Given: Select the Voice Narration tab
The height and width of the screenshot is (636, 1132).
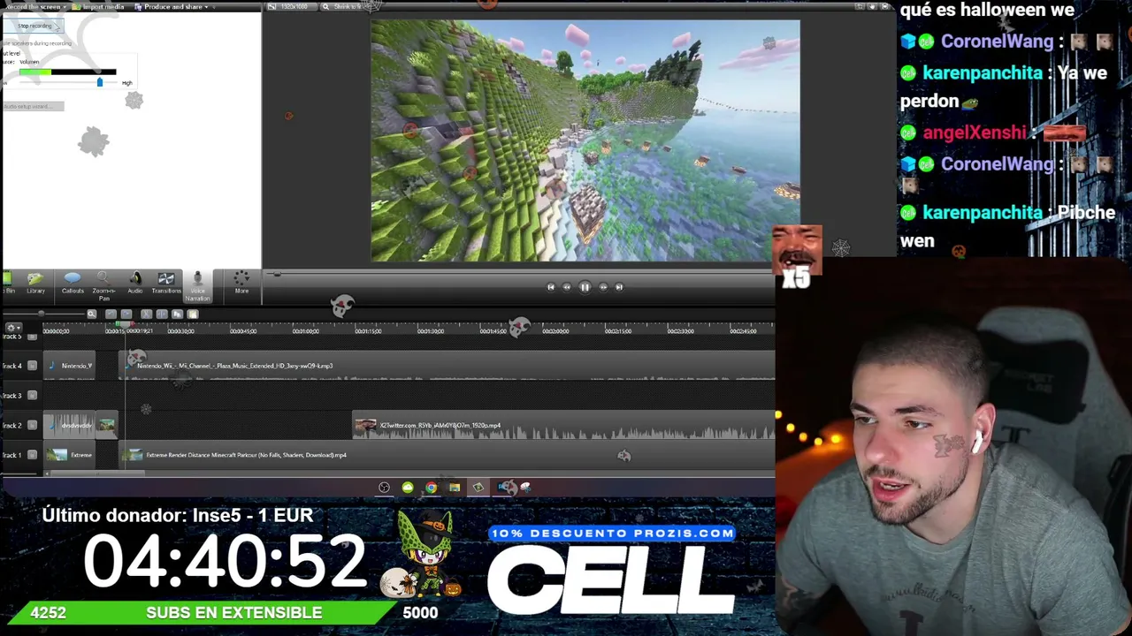Looking at the screenshot, I should (x=197, y=286).
